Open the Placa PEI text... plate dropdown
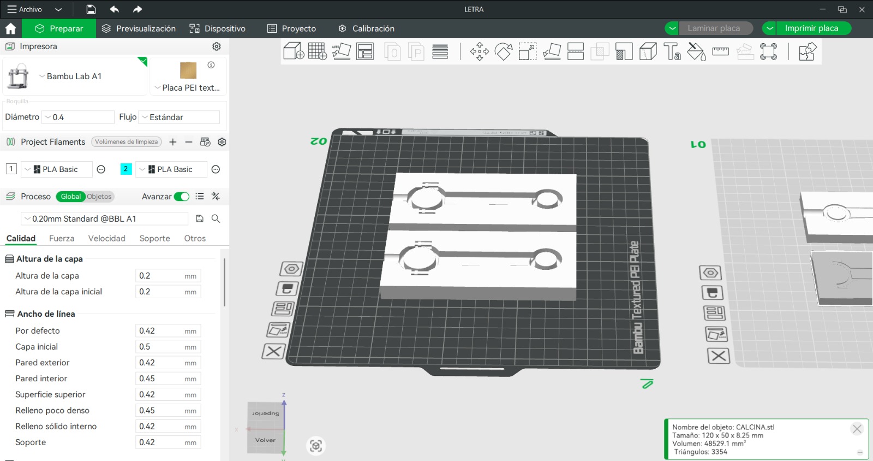This screenshot has height=461, width=873. click(188, 87)
